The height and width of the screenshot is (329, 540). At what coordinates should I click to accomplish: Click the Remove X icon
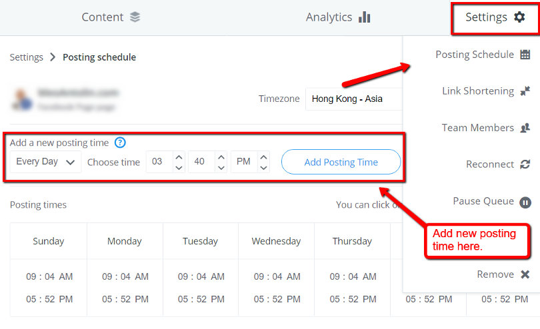pos(525,274)
